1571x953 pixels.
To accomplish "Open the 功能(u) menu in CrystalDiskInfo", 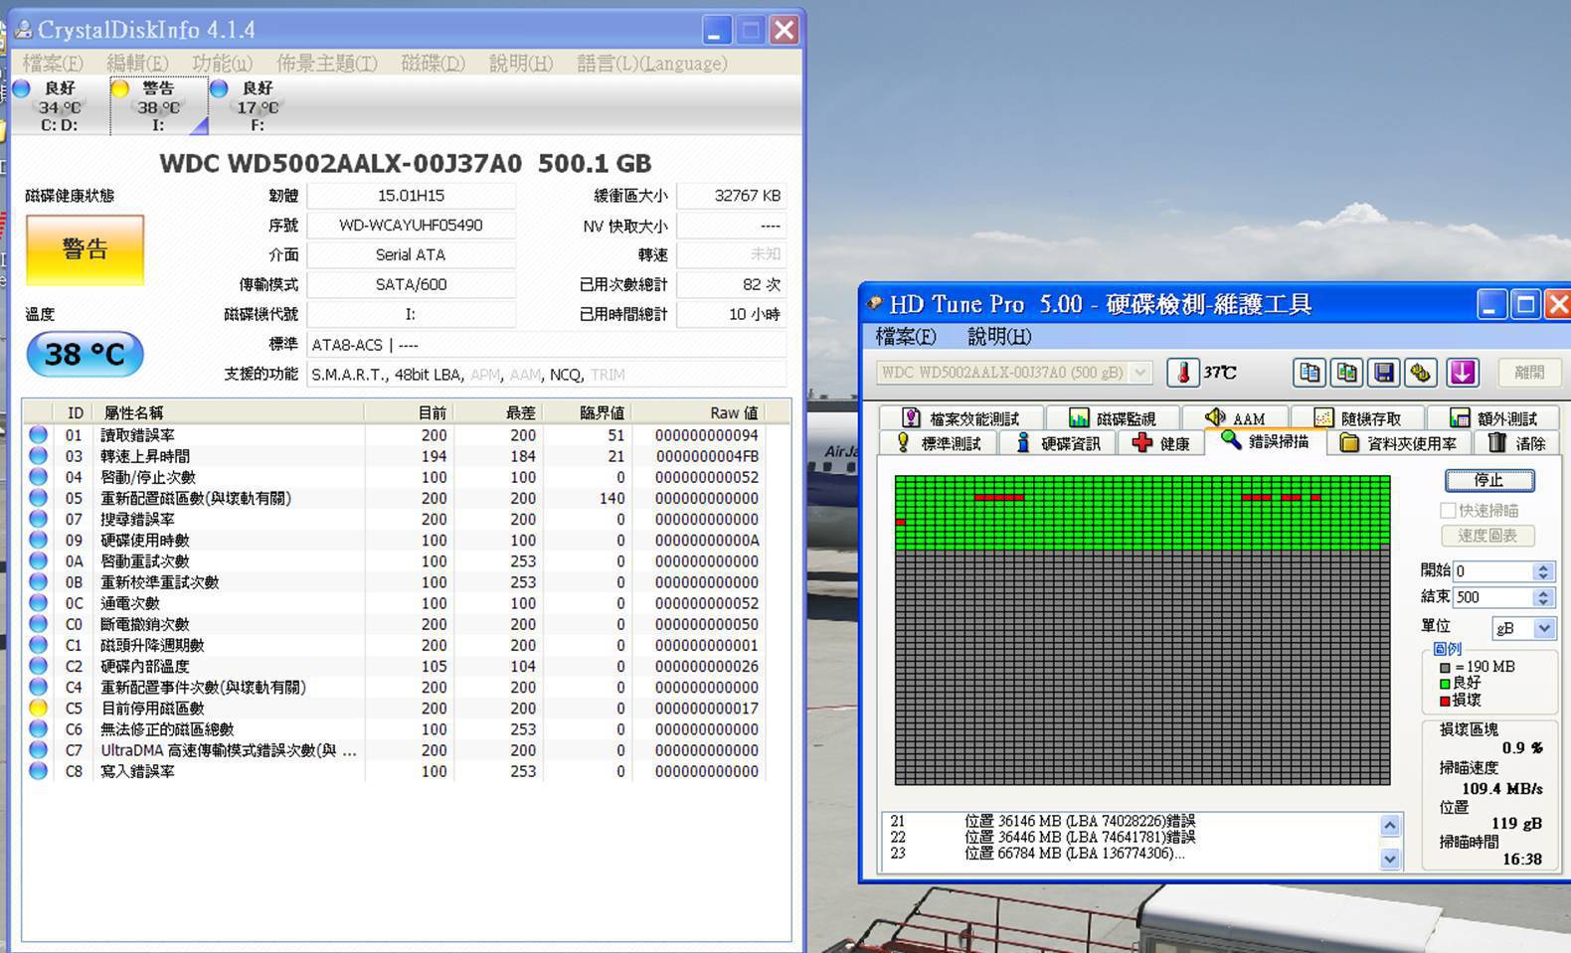I will tap(222, 64).
